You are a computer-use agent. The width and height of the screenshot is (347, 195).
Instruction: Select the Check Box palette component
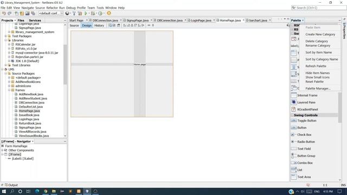[304, 135]
